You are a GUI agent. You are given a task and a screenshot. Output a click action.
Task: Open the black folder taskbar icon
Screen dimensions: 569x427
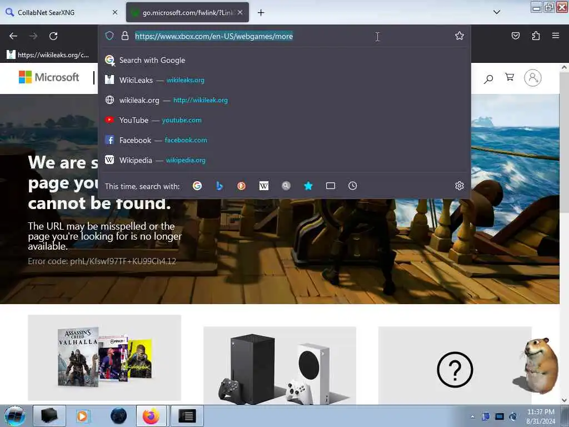(49, 416)
